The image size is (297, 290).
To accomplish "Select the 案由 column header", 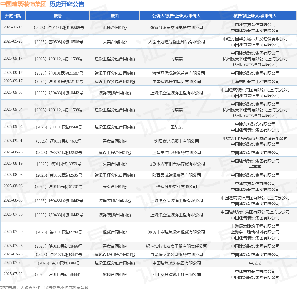I will point(115,16).
